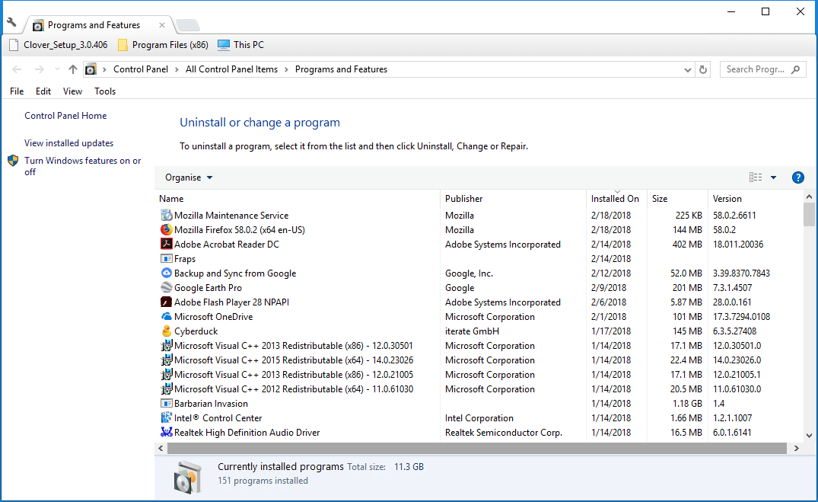This screenshot has height=502, width=818.
Task: Click the Control Panel icon in address bar
Action: tap(91, 69)
